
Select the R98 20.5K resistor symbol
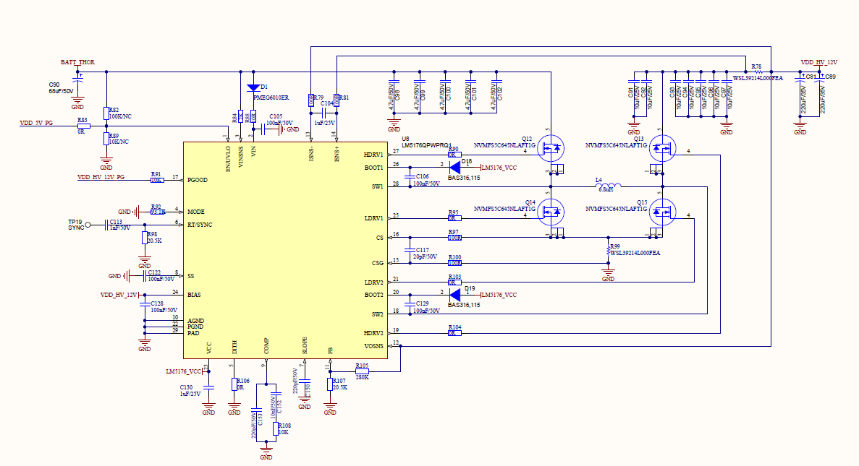[145, 238]
